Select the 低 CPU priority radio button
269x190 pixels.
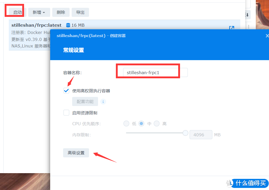click(x=126, y=124)
